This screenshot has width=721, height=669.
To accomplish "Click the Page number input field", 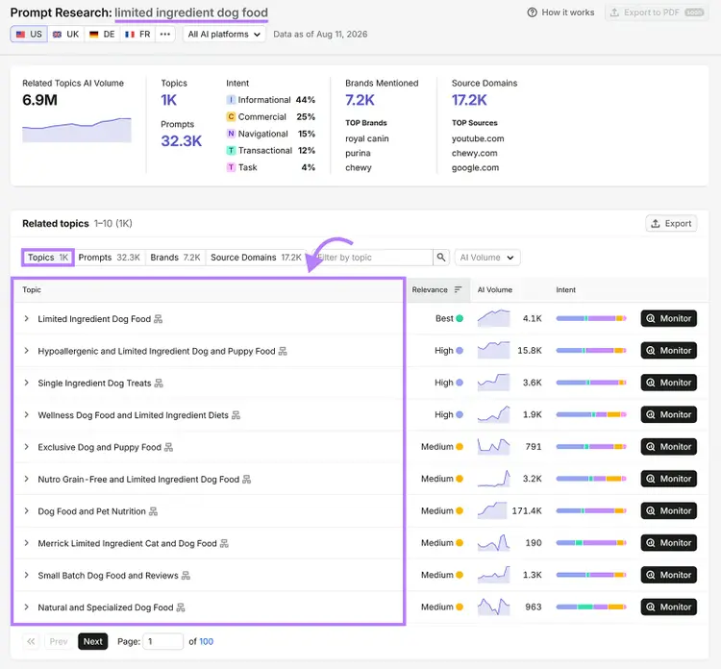I will coord(163,641).
